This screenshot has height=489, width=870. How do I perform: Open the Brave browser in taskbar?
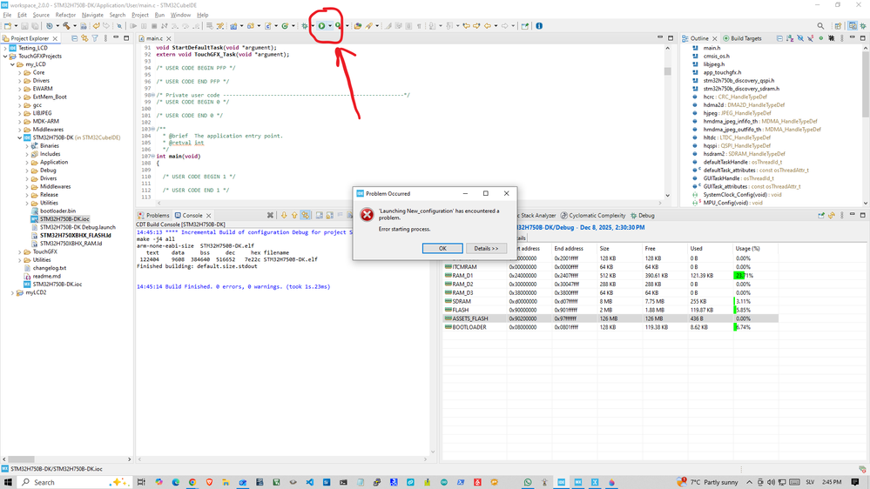click(x=209, y=481)
